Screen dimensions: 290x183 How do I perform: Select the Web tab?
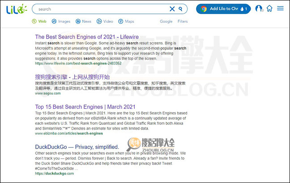pos(39,21)
